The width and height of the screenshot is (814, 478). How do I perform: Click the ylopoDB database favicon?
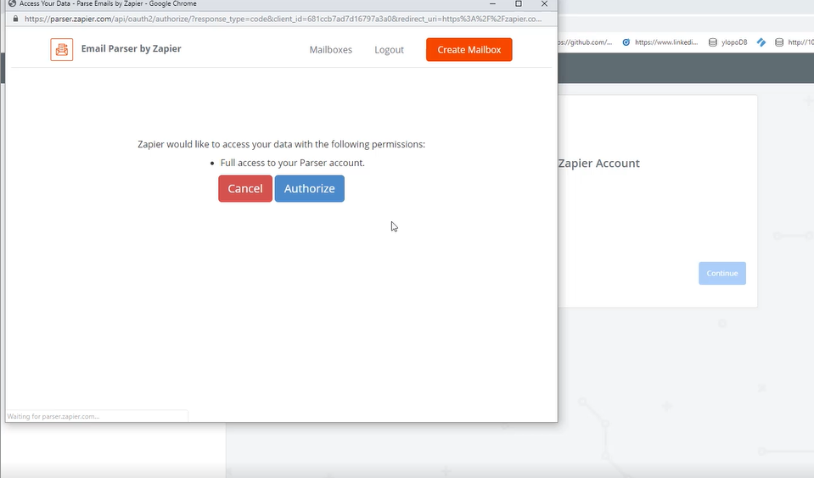[713, 42]
